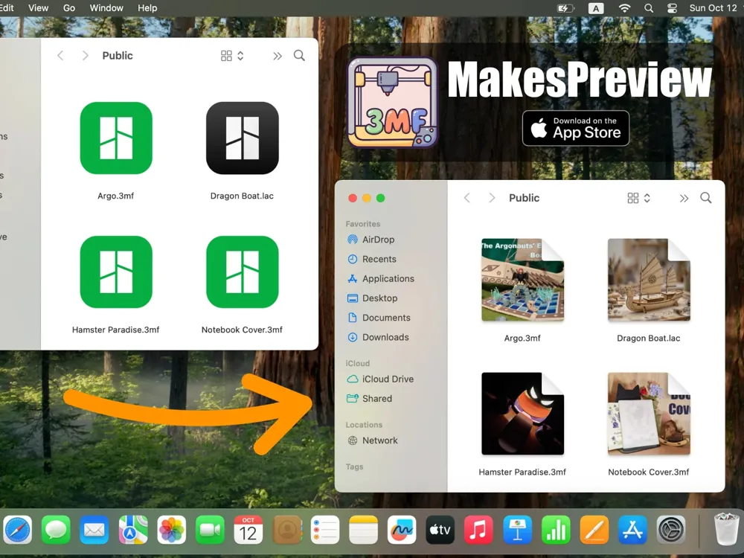The width and height of the screenshot is (744, 558).
Task: Open Music in the Dock
Action: pos(478,530)
